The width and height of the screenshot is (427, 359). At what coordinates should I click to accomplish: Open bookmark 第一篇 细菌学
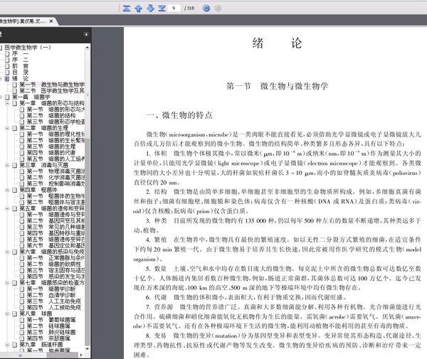pos(31,97)
